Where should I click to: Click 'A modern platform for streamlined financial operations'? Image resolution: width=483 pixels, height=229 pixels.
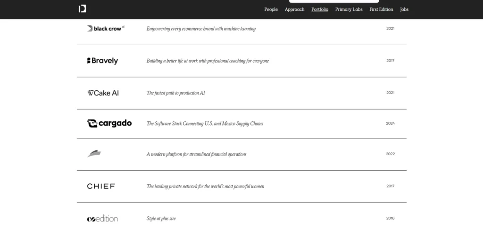[x=197, y=154]
